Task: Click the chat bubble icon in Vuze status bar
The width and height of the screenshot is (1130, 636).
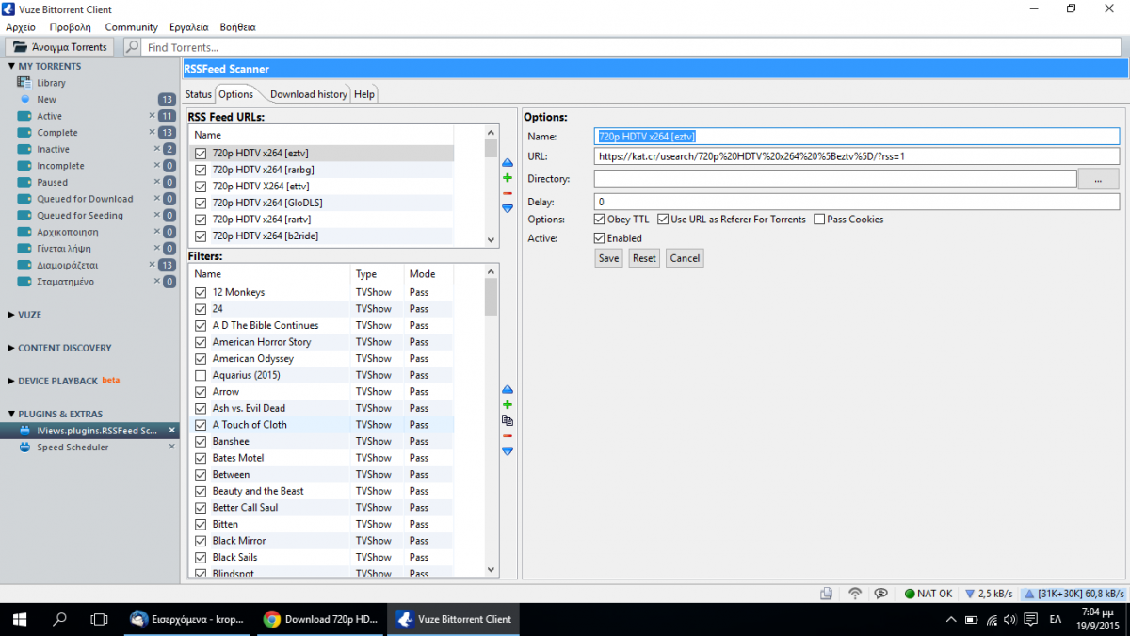Action: pyautogui.click(x=880, y=594)
